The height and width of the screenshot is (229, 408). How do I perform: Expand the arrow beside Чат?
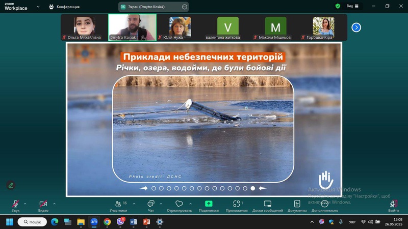pos(161,204)
